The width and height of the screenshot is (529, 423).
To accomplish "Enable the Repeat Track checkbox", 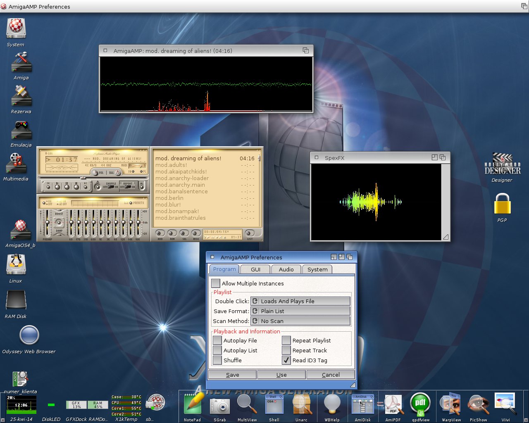I will click(286, 350).
